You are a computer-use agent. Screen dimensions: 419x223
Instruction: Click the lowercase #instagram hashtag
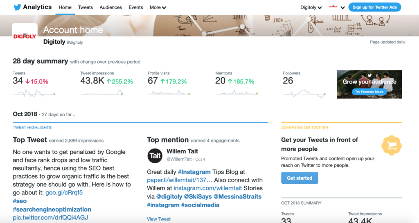coord(163,205)
